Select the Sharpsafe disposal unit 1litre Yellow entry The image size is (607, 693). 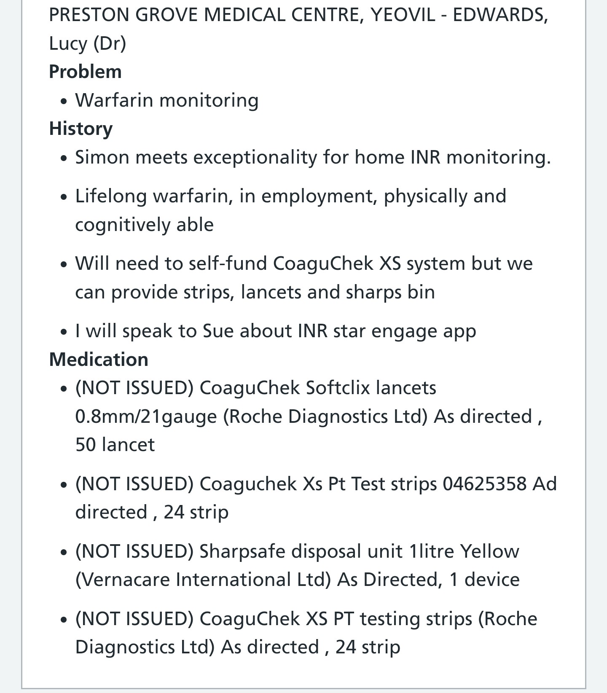[297, 565]
